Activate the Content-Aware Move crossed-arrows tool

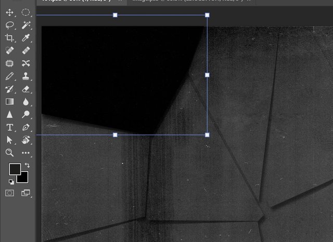[26, 63]
